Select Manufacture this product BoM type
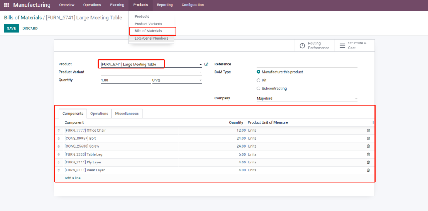This screenshot has width=428, height=211. click(x=259, y=72)
